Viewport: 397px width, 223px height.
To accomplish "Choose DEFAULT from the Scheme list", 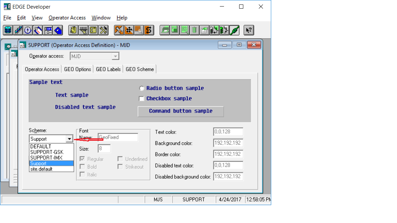I will [x=51, y=147].
